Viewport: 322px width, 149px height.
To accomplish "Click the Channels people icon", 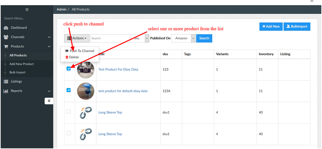I will [6, 37].
